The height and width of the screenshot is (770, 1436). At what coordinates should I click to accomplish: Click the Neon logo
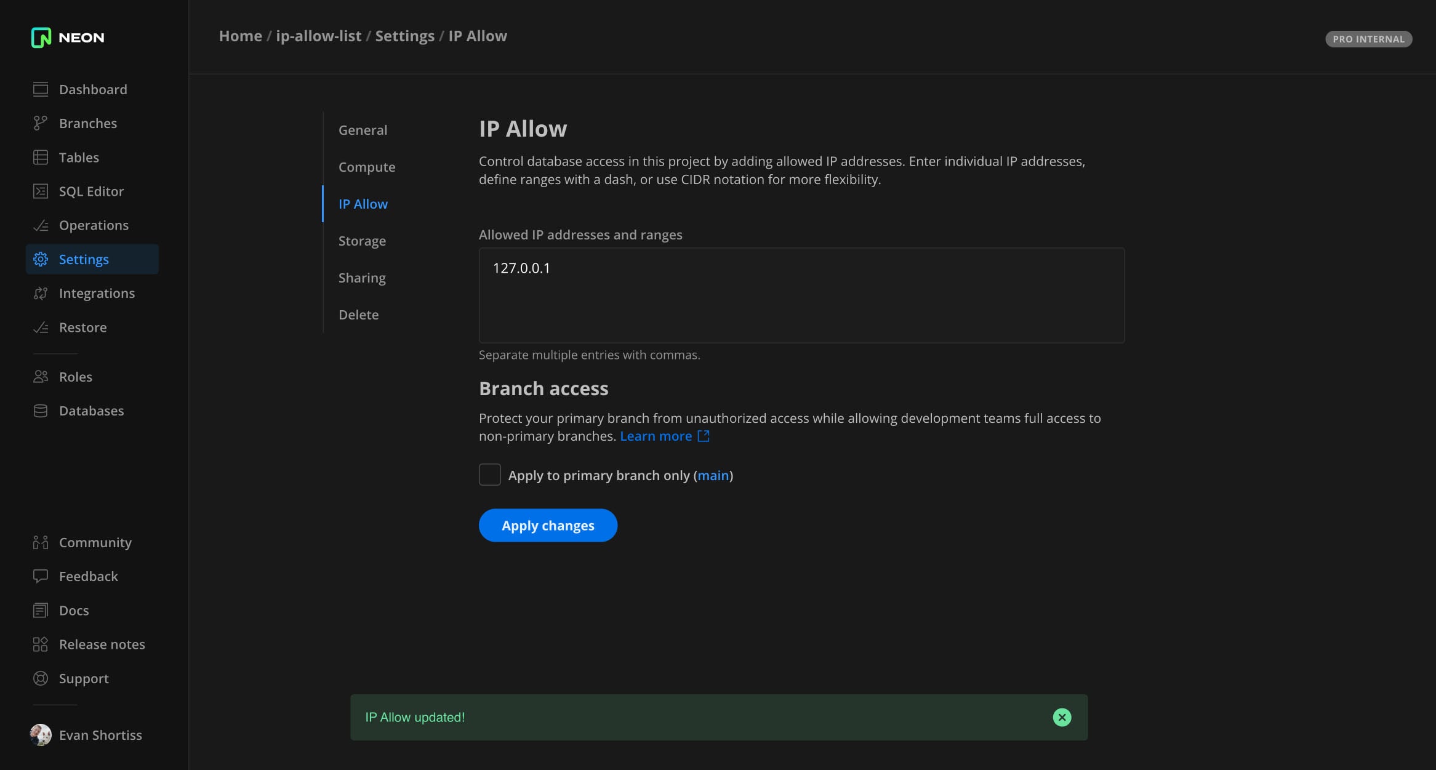tap(67, 37)
